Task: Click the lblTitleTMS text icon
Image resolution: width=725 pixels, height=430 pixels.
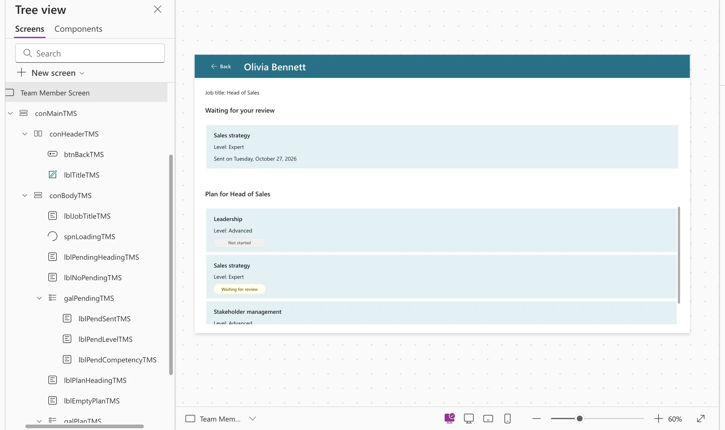Action: [x=53, y=175]
